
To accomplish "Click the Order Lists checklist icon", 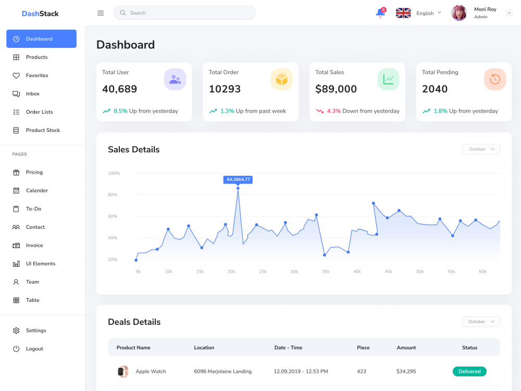I will [16, 112].
